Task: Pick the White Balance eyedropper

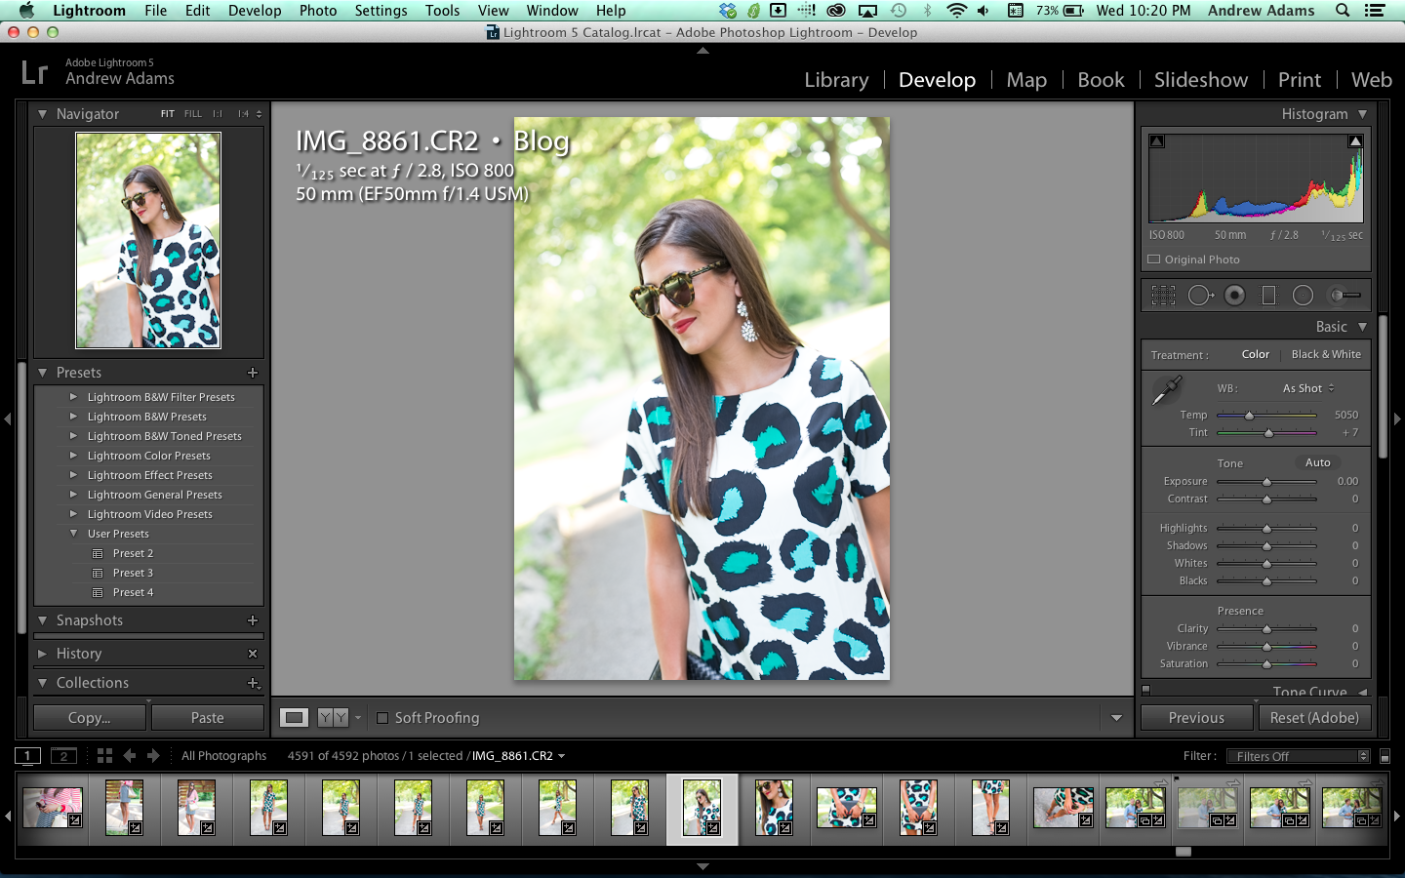Action: (x=1167, y=390)
